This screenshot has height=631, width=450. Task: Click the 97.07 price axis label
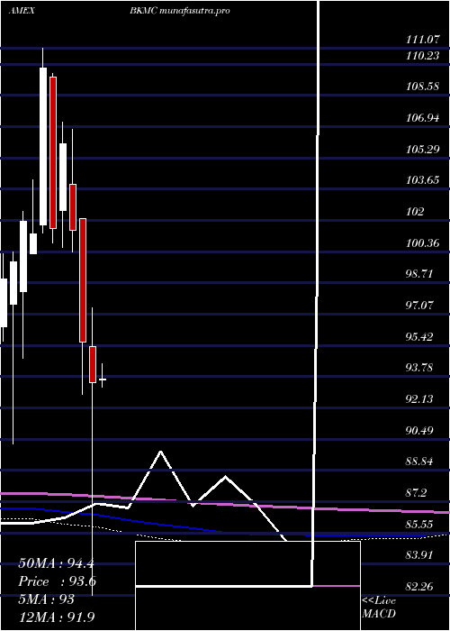click(420, 305)
